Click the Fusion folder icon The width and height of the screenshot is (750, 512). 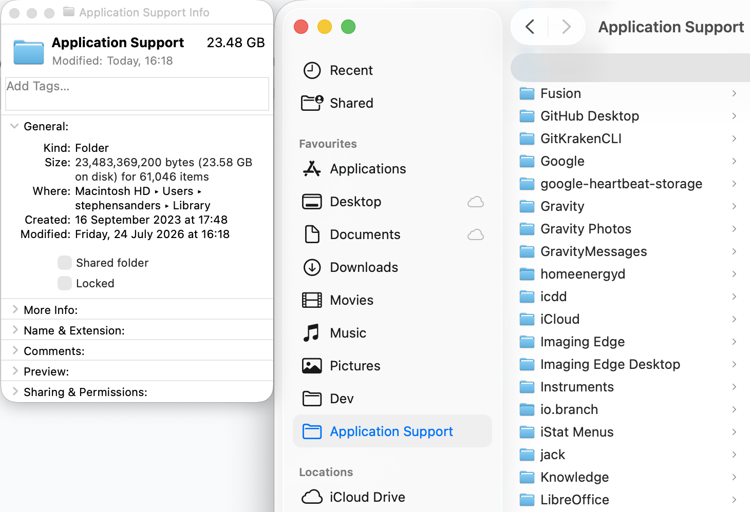coord(527,93)
